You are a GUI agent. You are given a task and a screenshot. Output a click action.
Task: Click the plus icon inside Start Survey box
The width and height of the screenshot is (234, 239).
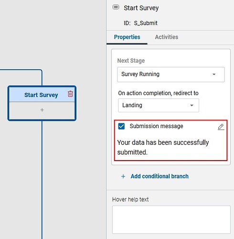(x=42, y=110)
